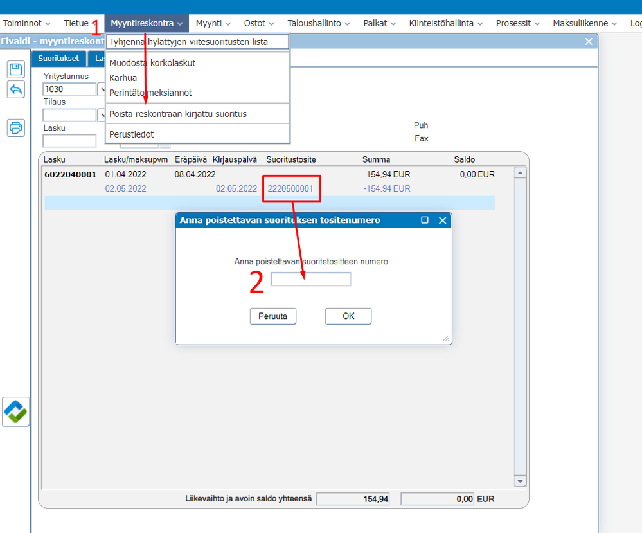Open the Ostot menu
The image size is (642, 533).
tap(259, 23)
